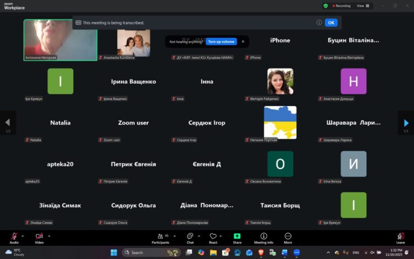Screen dimensions: 414x259
Task: Select Антонина Нагорная's video thumbnail
Action: pyautogui.click(x=60, y=39)
